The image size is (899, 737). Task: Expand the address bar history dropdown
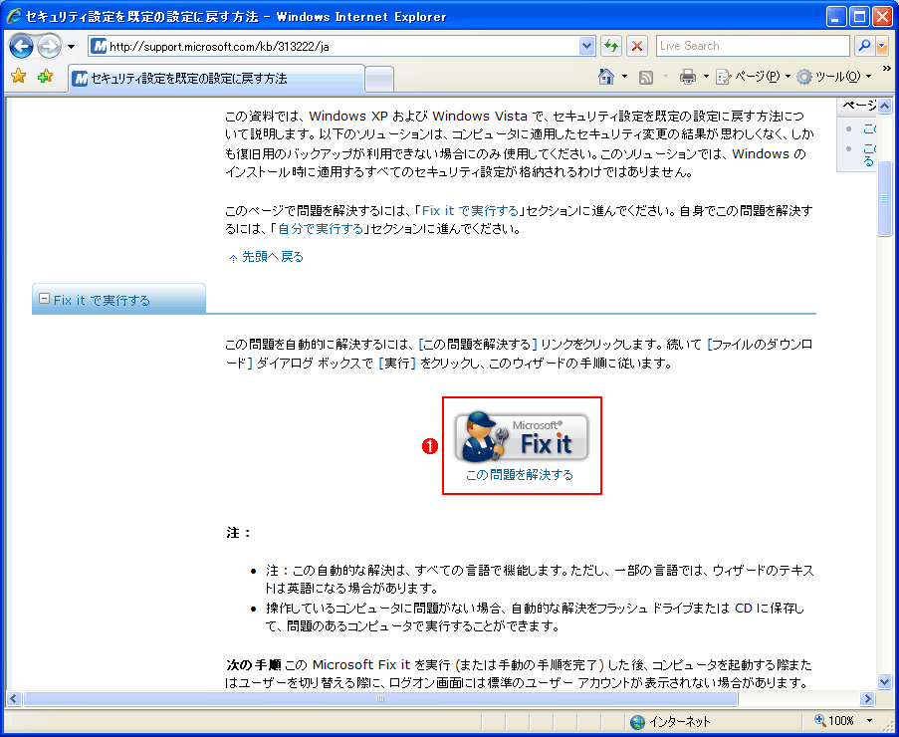587,47
